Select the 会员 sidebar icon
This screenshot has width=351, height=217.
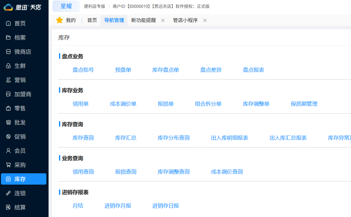13,151
